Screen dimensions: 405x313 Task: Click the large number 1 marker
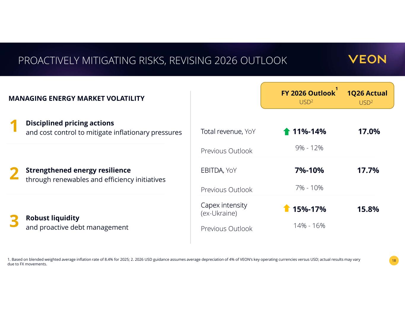pyautogui.click(x=14, y=126)
